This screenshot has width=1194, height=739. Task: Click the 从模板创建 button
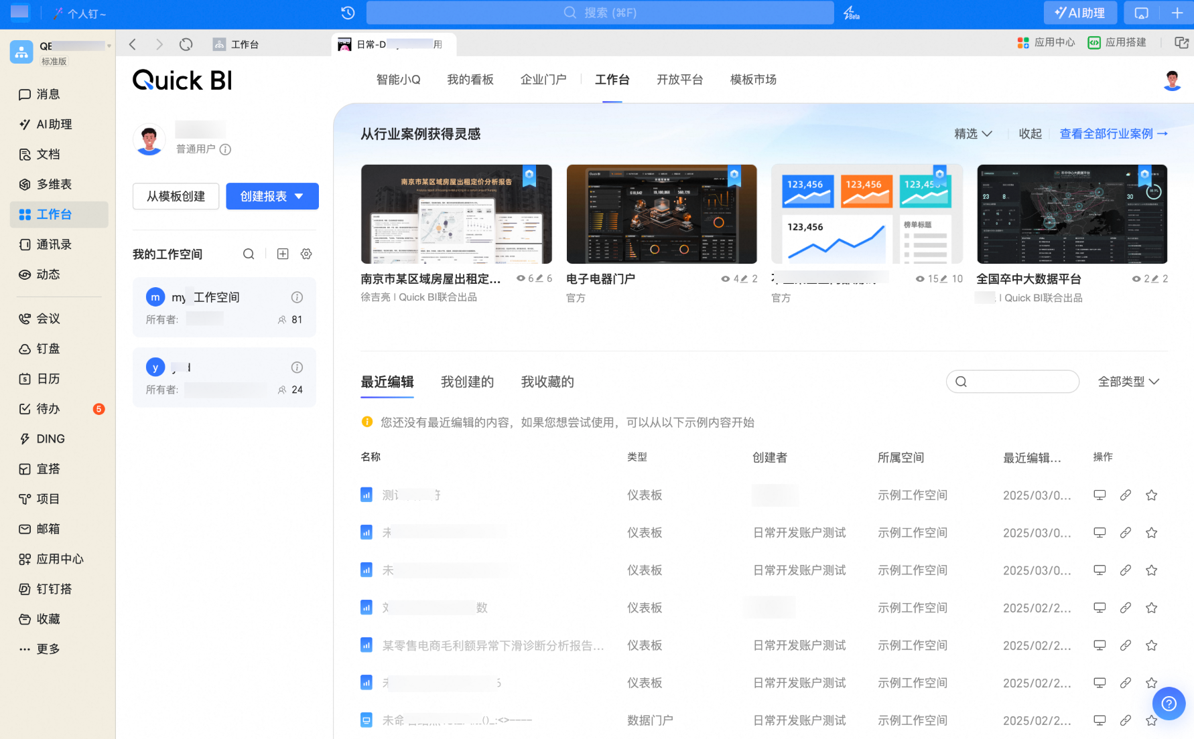[176, 196]
